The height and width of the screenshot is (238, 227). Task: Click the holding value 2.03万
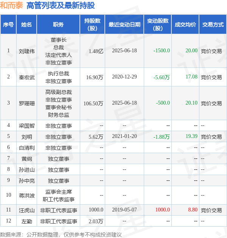coord(96,221)
